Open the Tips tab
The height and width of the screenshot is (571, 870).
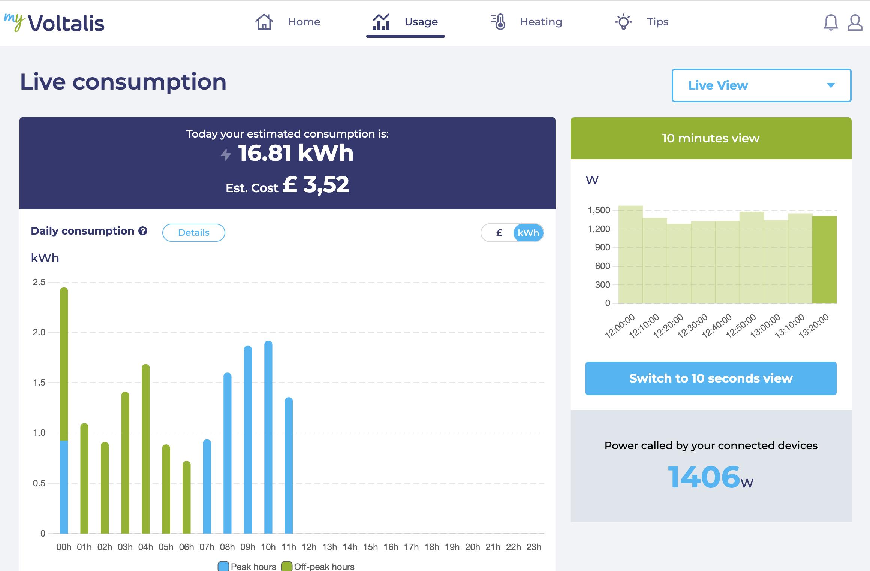coord(657,22)
